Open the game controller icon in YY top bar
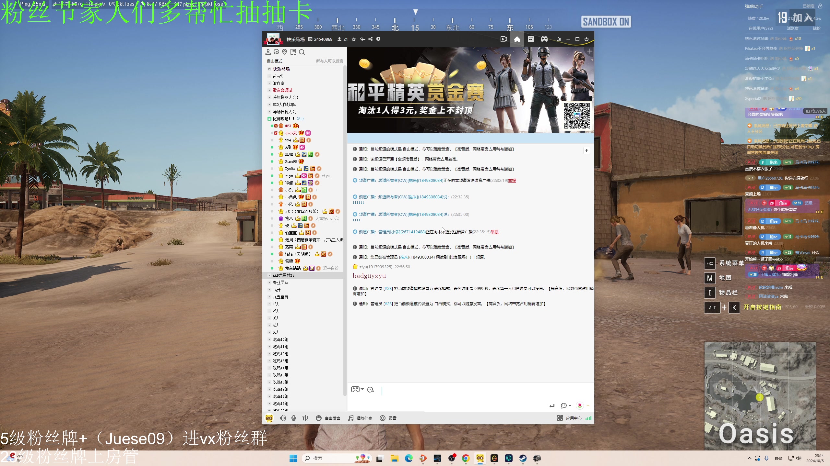The image size is (830, 466). 544,39
